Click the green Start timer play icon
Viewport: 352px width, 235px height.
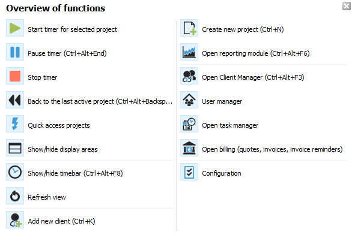[15, 28]
